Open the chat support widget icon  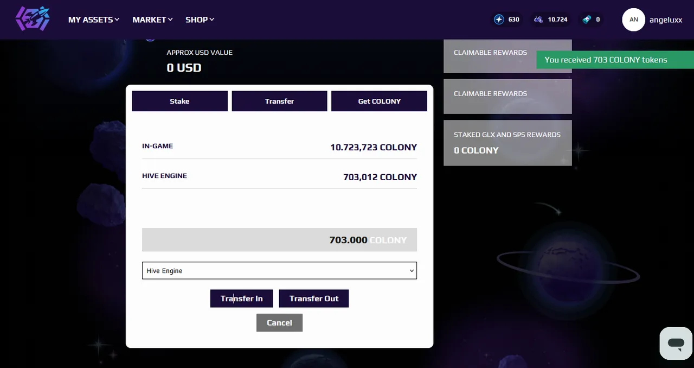676,343
